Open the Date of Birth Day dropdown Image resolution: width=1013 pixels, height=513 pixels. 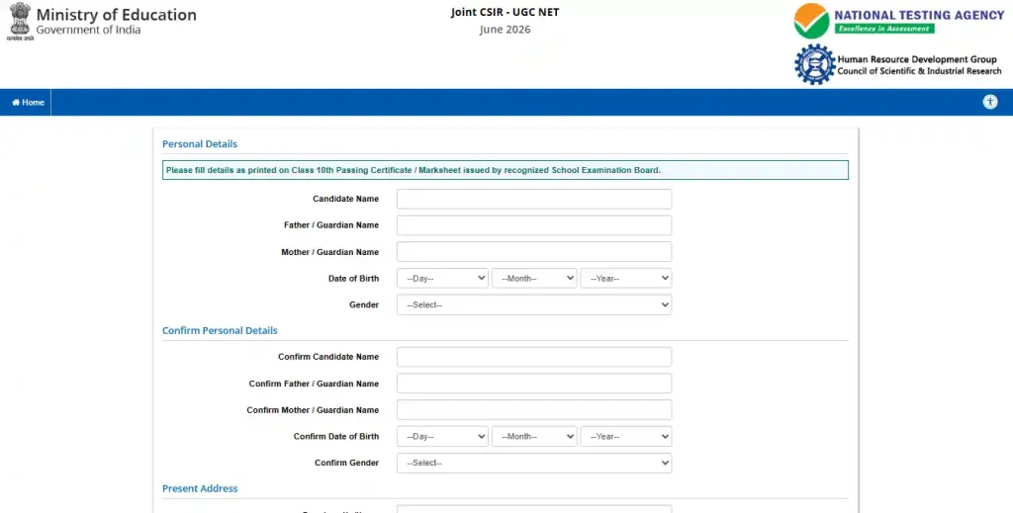[x=442, y=278]
